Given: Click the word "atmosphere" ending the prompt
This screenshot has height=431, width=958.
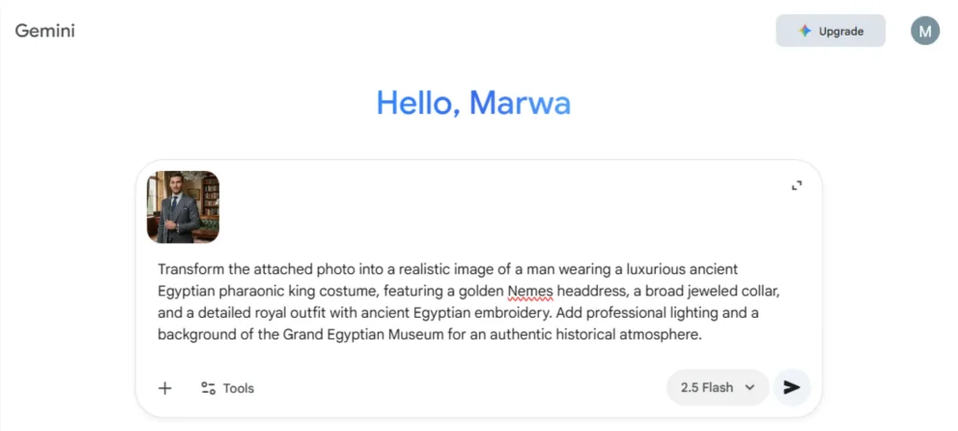Looking at the screenshot, I should pyautogui.click(x=664, y=334).
